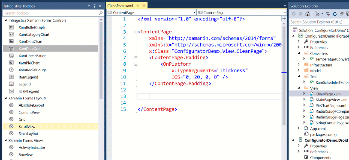The width and height of the screenshot is (349, 160).
Task: Collapse the ConfiguratorDemo.Droid project
Action: click(x=294, y=140)
